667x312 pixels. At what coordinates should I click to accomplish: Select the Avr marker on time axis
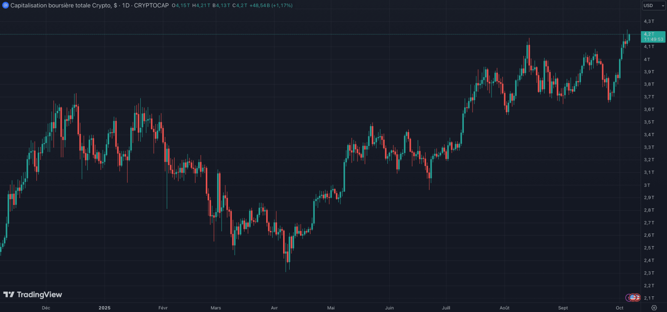[x=274, y=308]
